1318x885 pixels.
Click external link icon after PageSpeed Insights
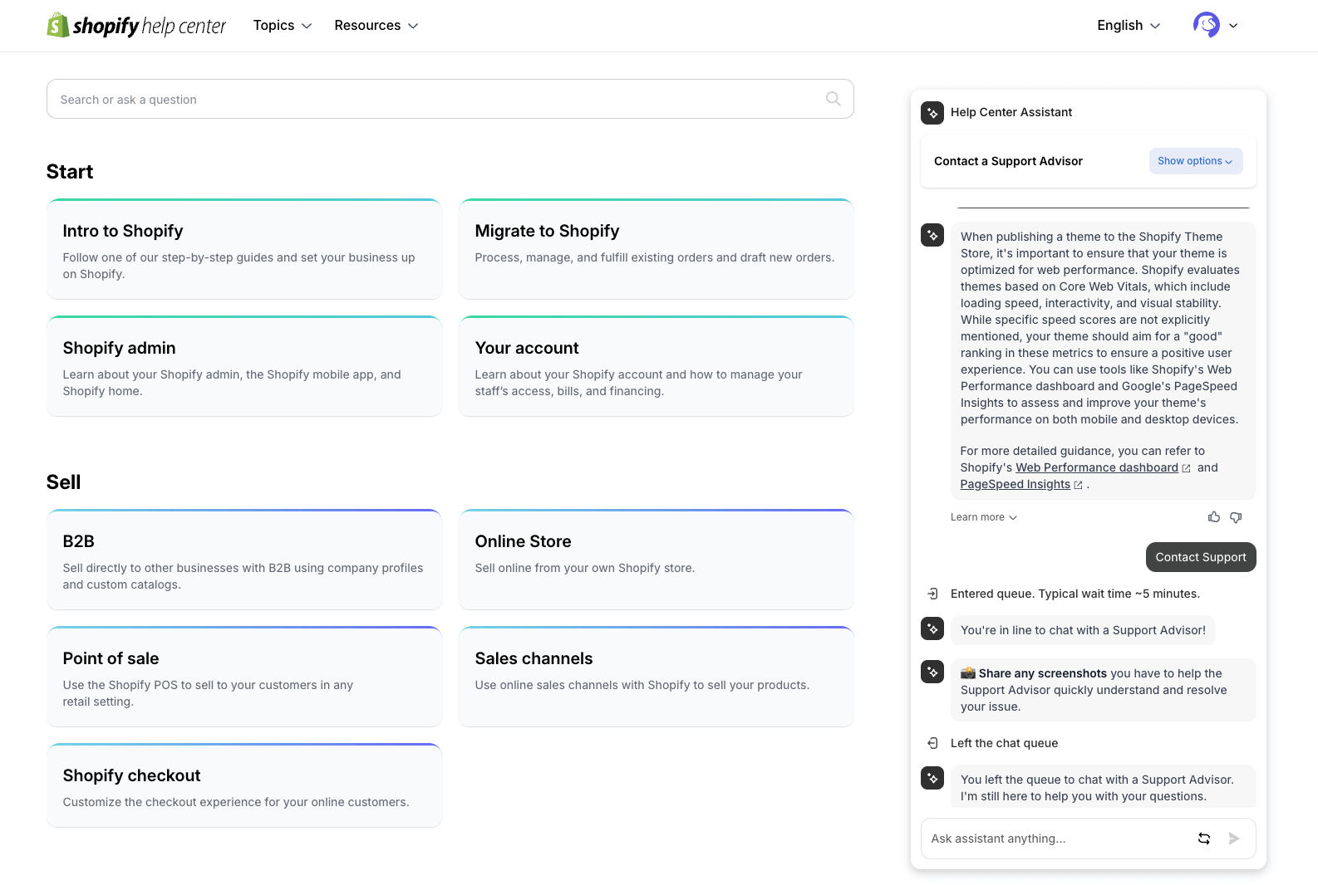[x=1078, y=485]
